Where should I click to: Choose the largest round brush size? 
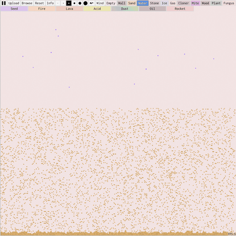tap(85, 3)
